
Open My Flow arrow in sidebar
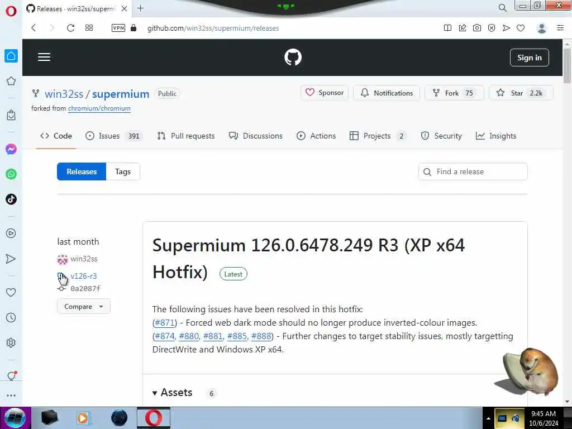pos(11,259)
